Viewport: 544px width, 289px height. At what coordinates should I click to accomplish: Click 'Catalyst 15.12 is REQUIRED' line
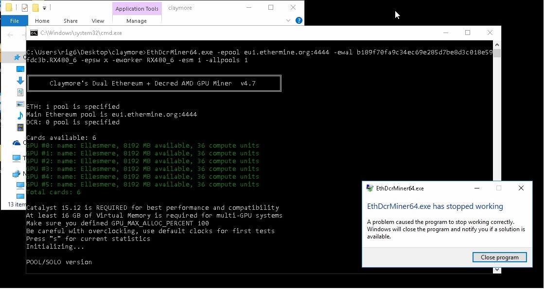[153, 207]
